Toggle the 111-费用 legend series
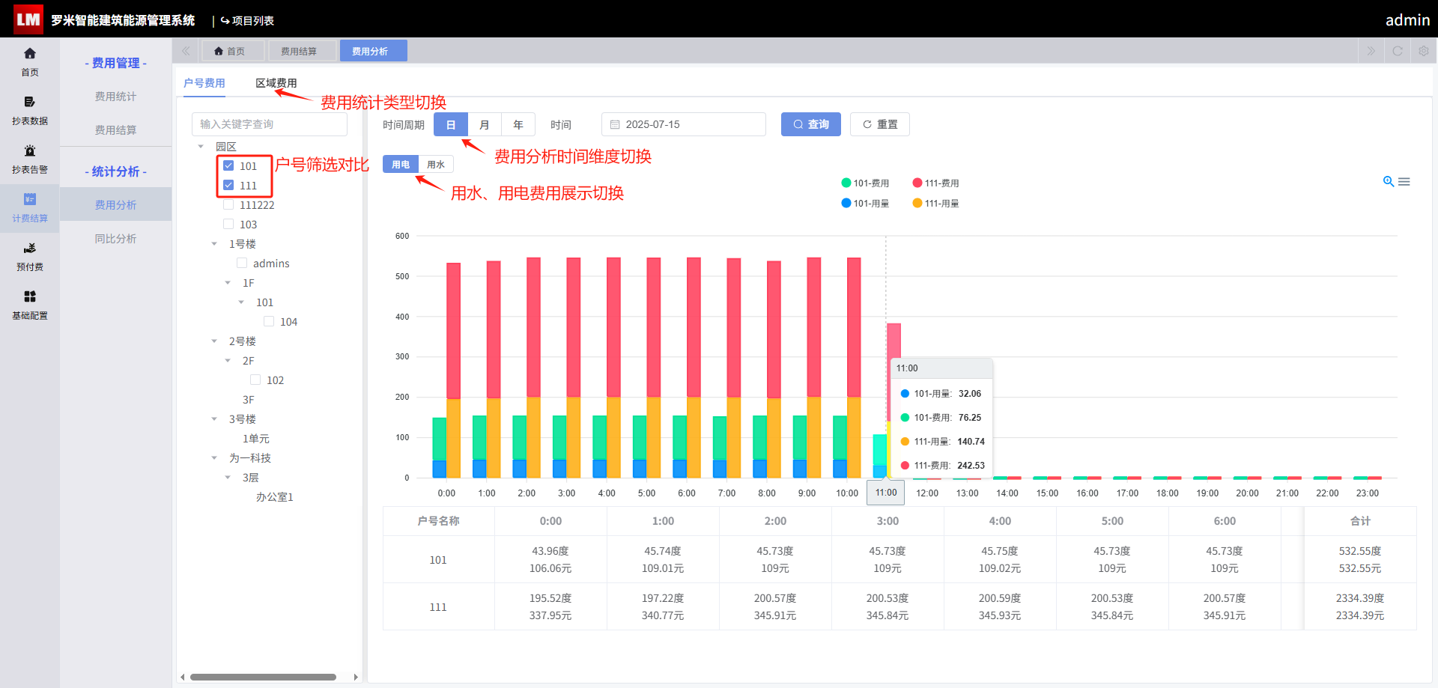 (x=935, y=183)
